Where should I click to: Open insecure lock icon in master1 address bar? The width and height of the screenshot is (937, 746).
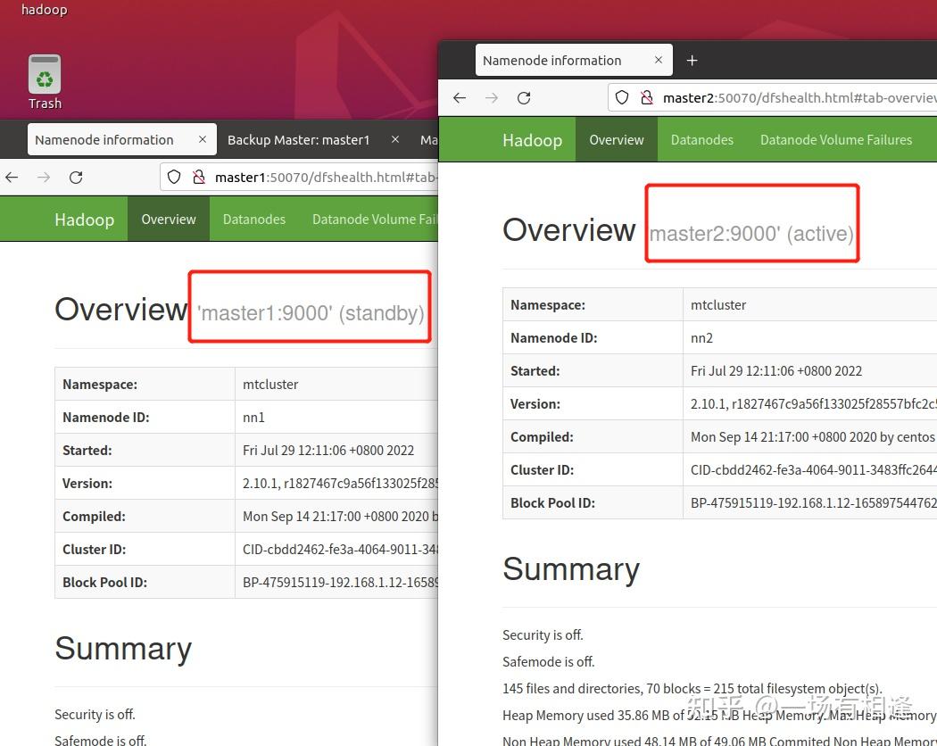click(199, 177)
